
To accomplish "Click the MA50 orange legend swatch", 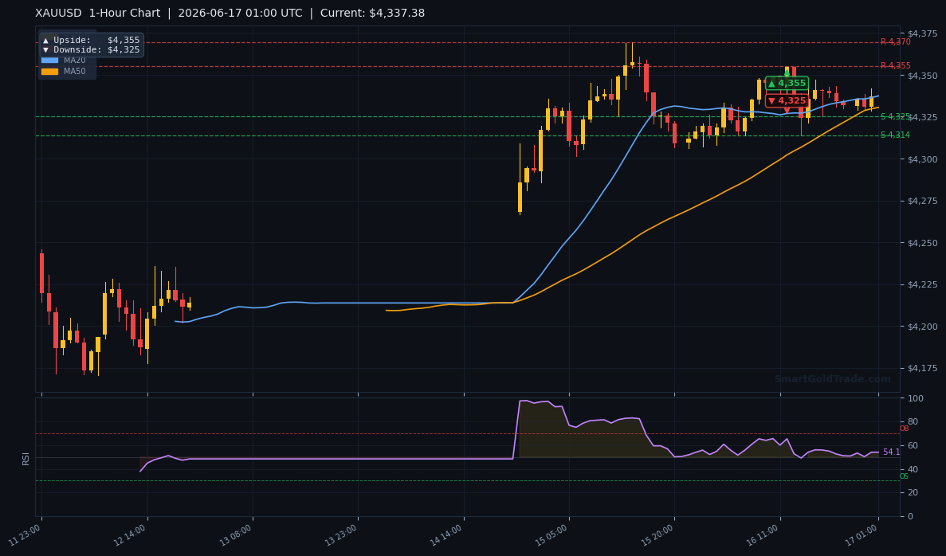I will click(49, 71).
